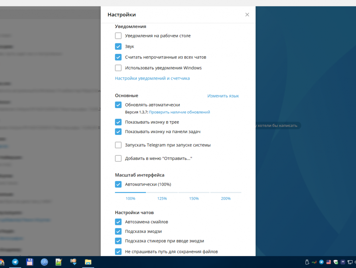This screenshot has height=268, width=356.
Task: Set interface scale to 125%
Action: (x=162, y=198)
